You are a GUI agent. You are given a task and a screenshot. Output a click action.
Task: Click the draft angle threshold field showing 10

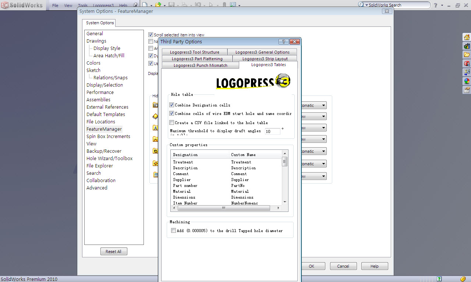coord(273,131)
